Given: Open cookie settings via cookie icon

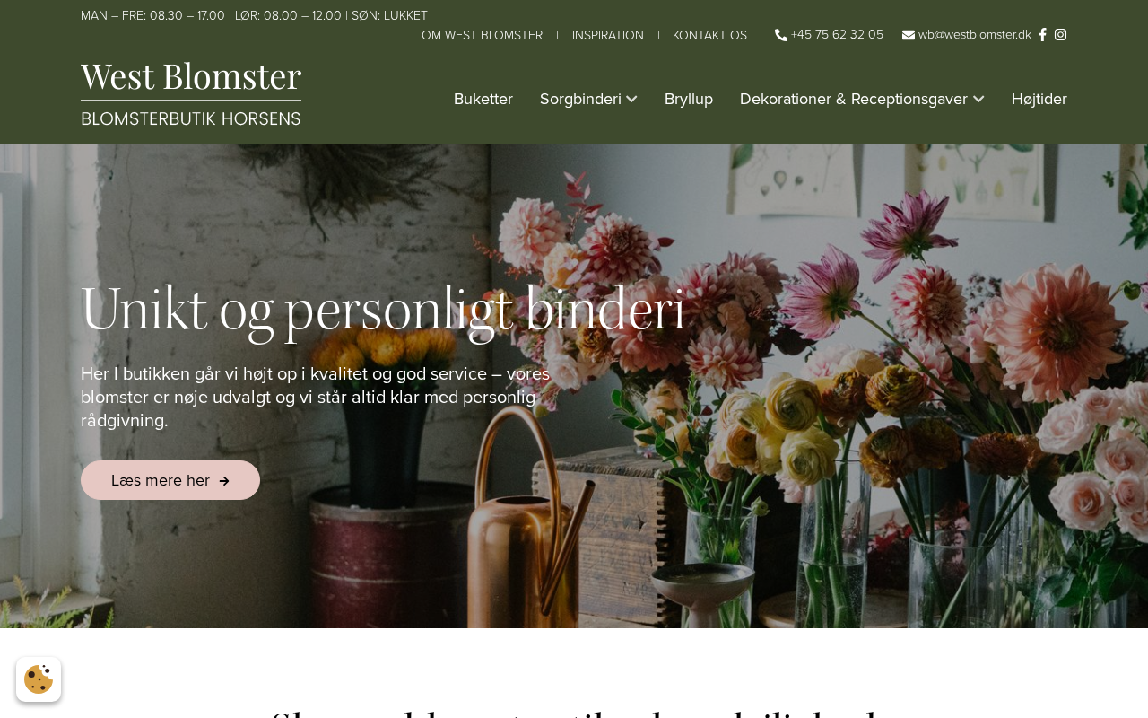Looking at the screenshot, I should pyautogui.click(x=39, y=679).
